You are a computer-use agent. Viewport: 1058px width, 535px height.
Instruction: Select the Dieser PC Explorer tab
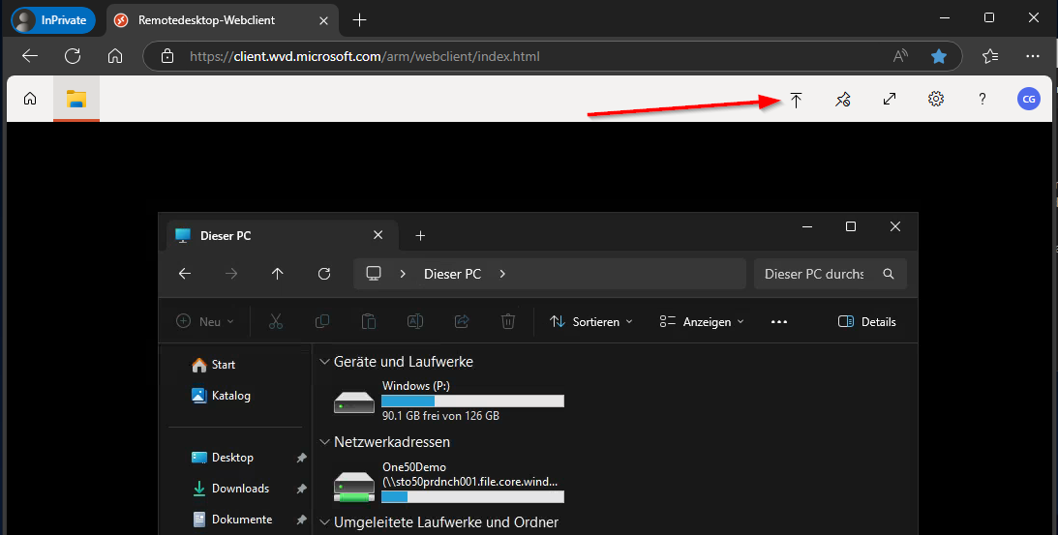pos(280,235)
